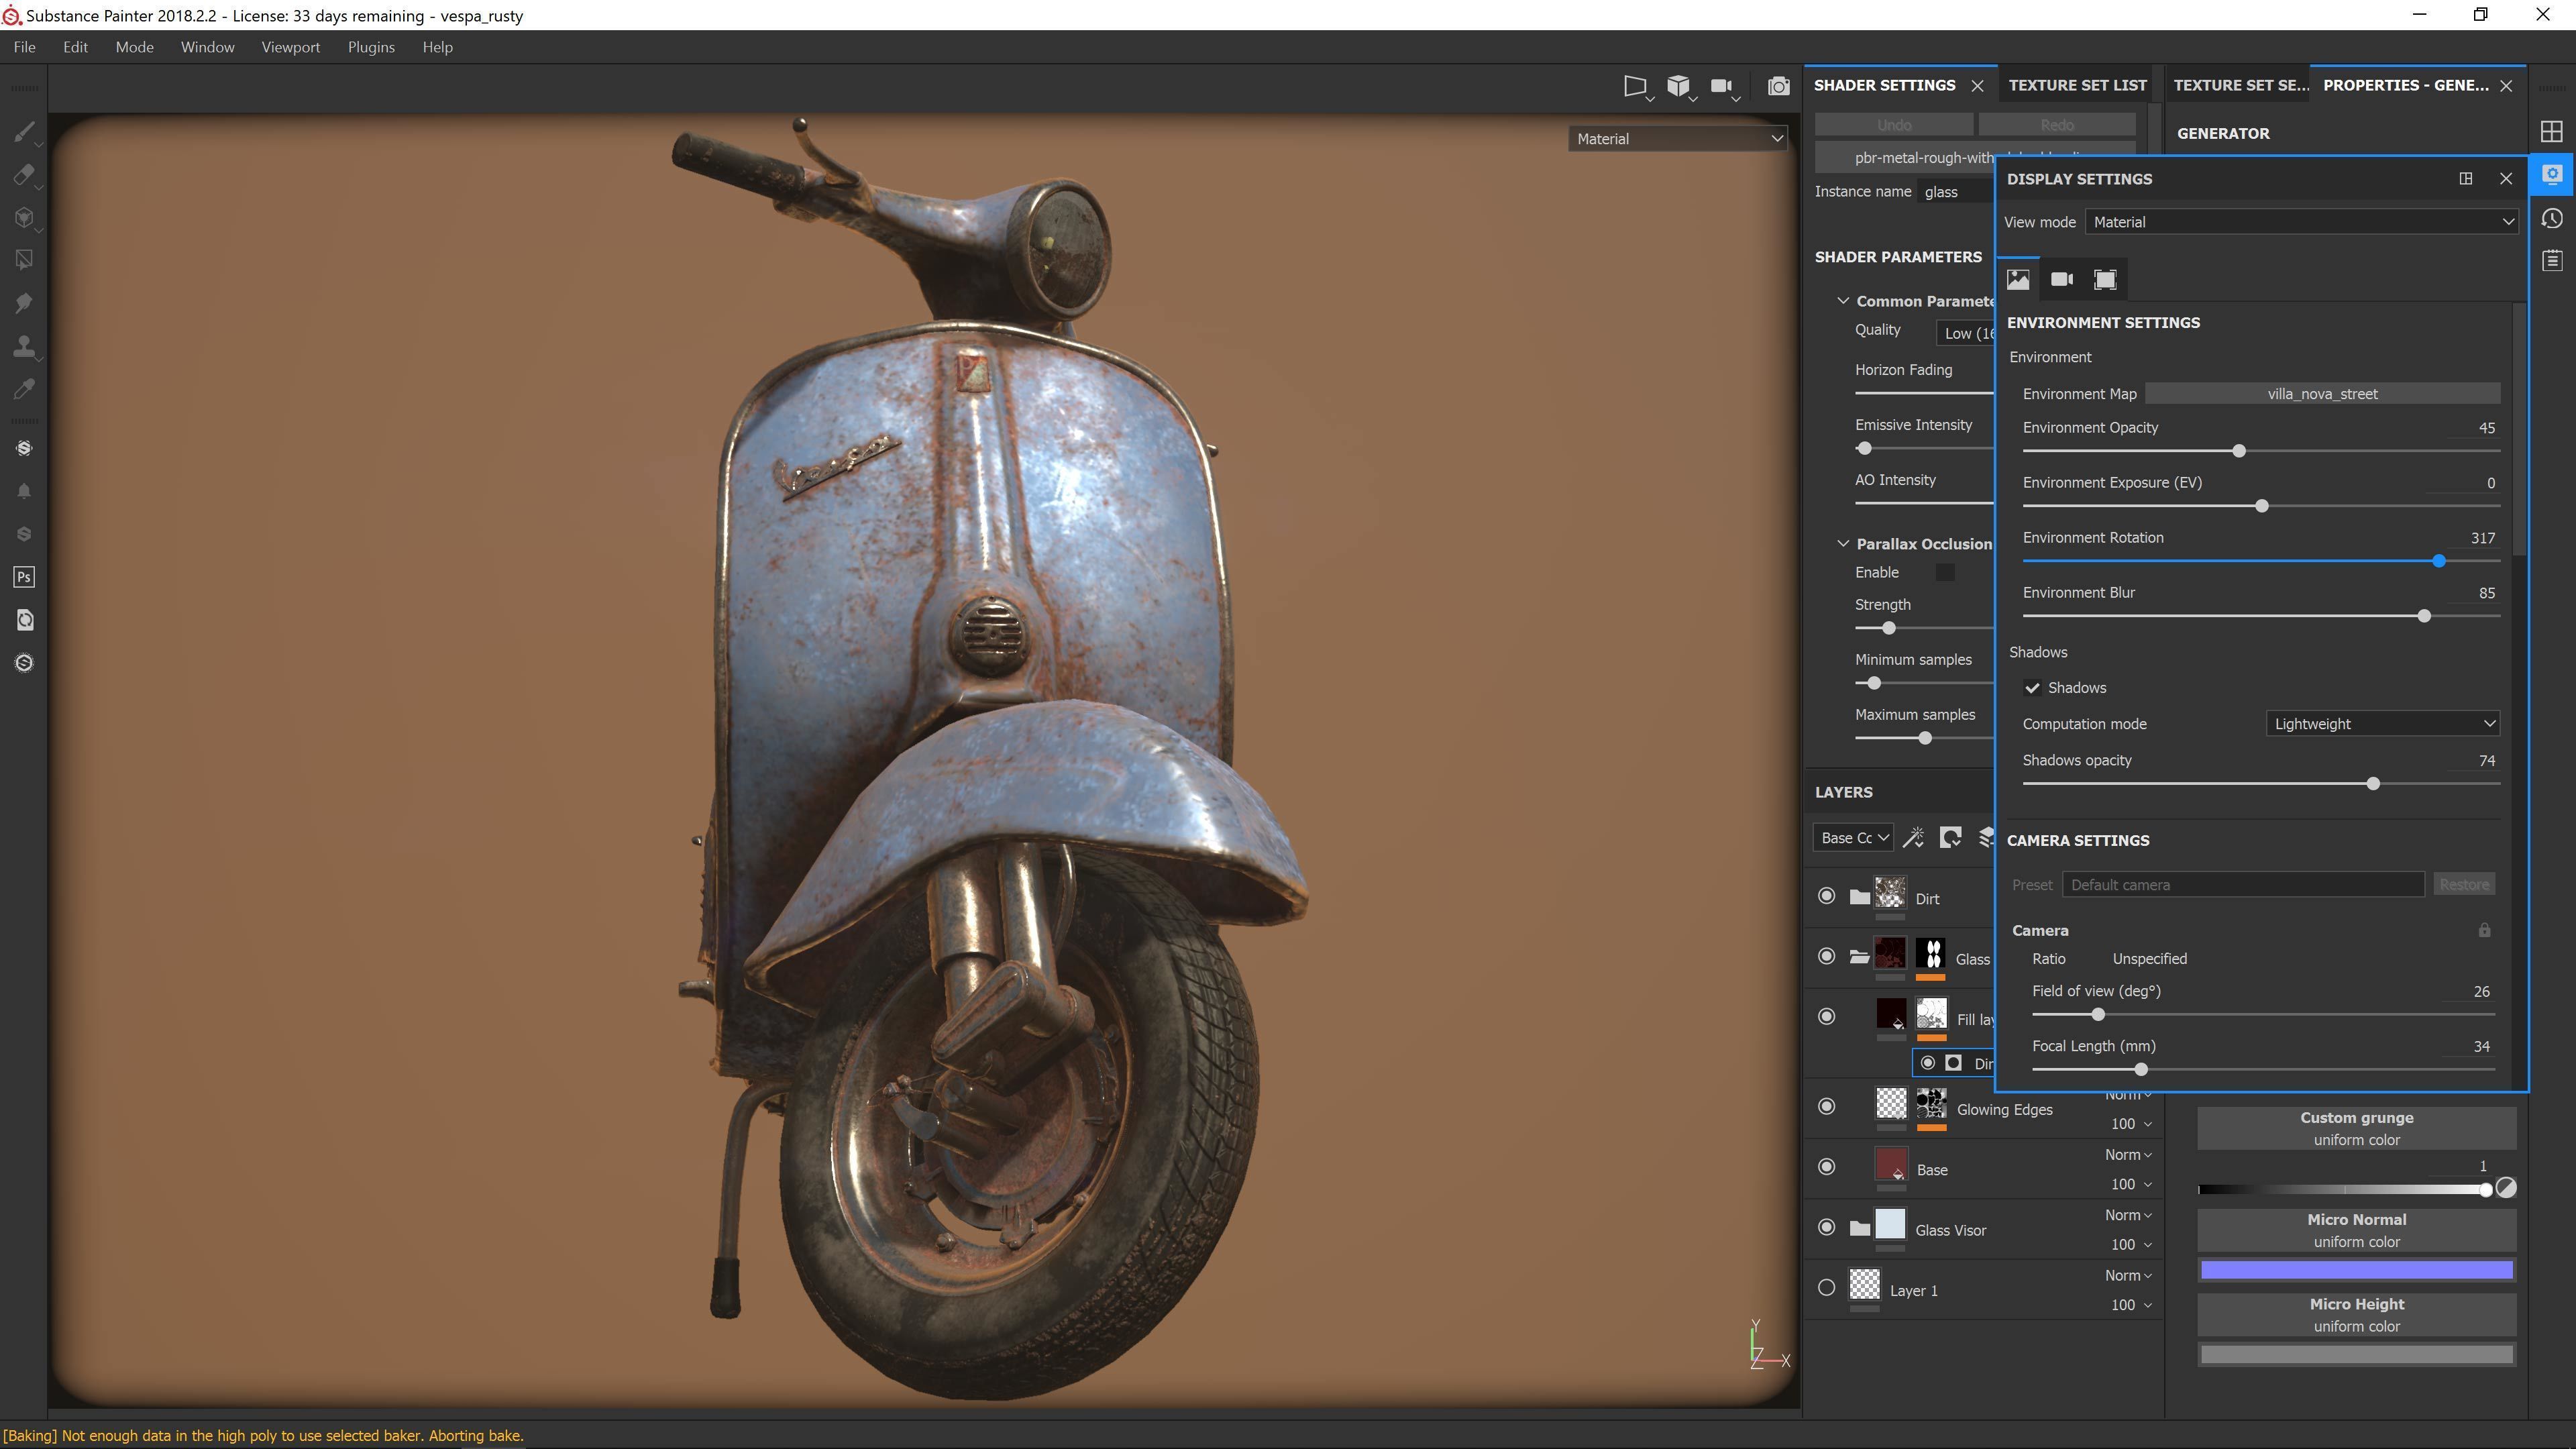2576x1449 pixels.
Task: Open the perspective view options icon
Action: click(1636, 87)
